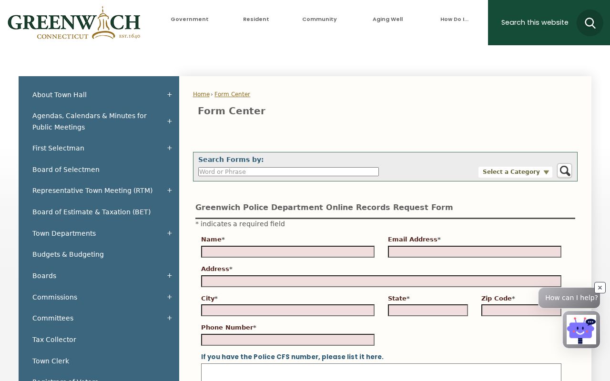This screenshot has width=610, height=381.
Task: Expand Agendas, Calendars & Minutes submenu
Action: [x=169, y=121]
